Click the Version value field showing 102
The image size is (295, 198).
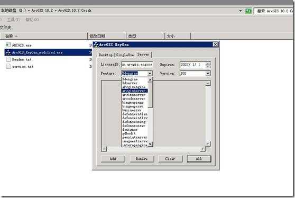pyautogui.click(x=192, y=73)
